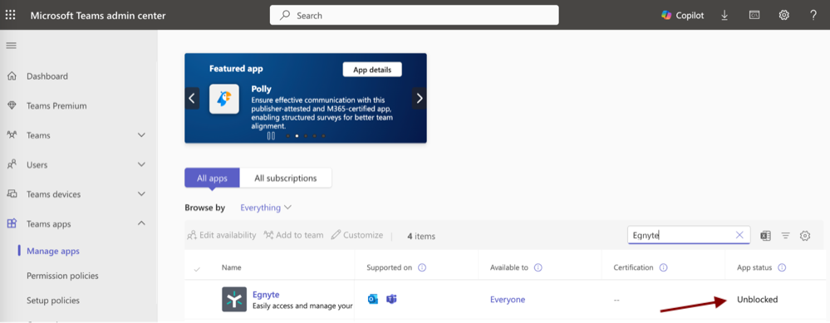830x323 pixels.
Task: Clear the Egnyte search text
Action: [x=739, y=235]
